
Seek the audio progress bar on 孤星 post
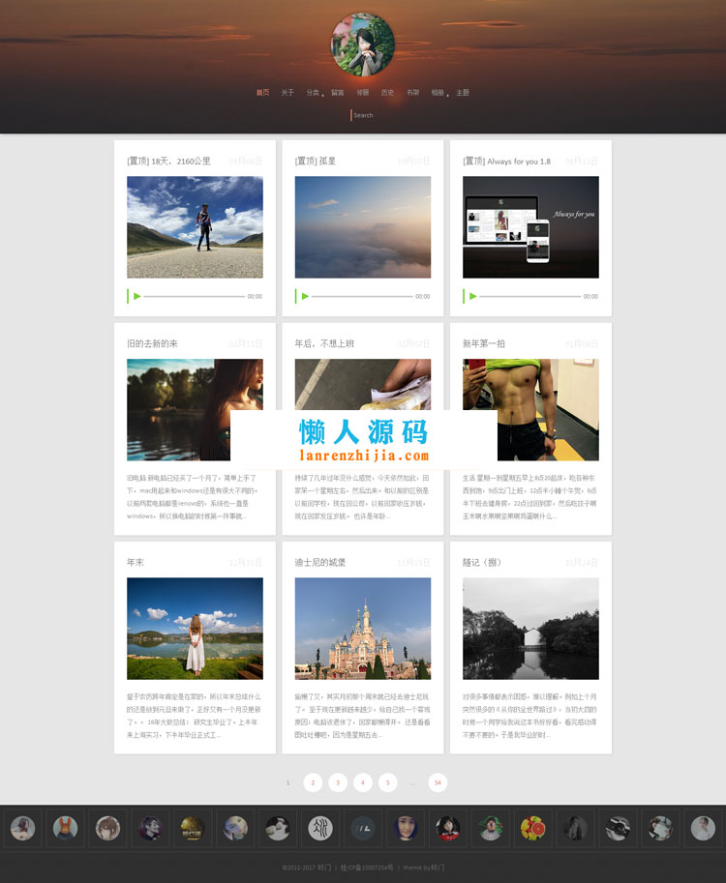pyautogui.click(x=362, y=296)
